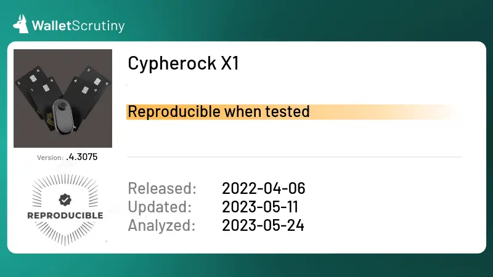Select the release date 2022-04-06
The height and width of the screenshot is (277, 493).
[x=263, y=188]
